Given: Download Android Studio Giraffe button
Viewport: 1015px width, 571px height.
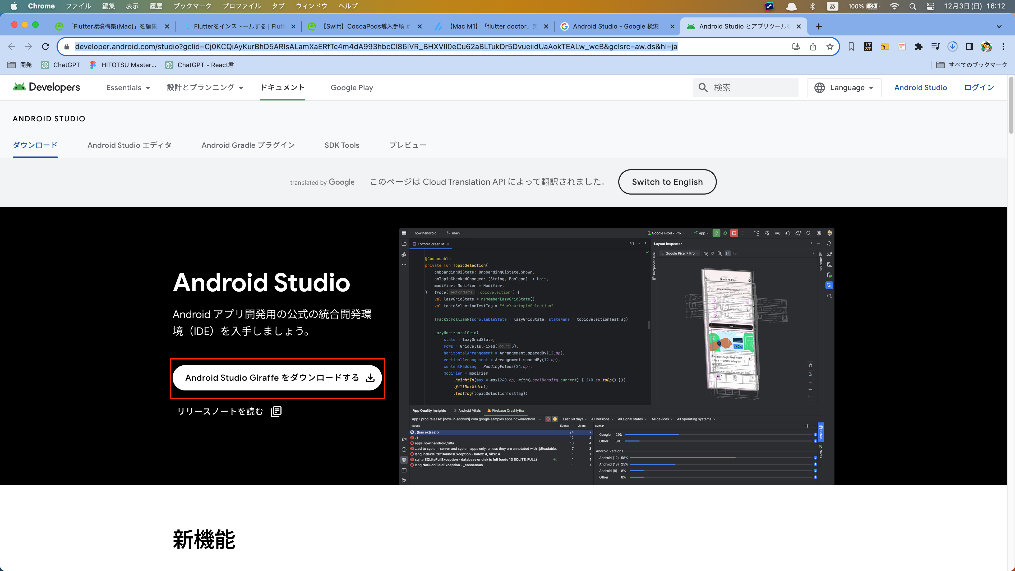Looking at the screenshot, I should [277, 377].
